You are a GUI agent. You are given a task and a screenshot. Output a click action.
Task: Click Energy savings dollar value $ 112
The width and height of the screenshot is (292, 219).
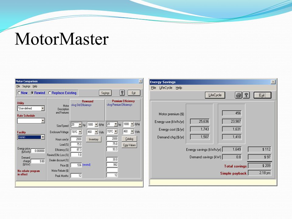tap(259, 149)
